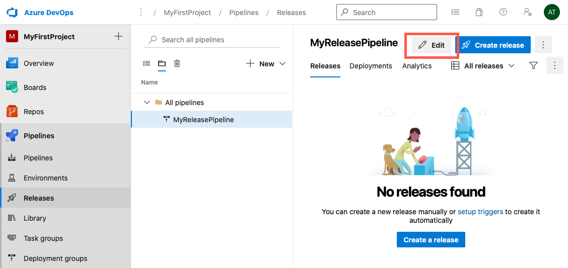
Task: Click the Library books icon in sidebar
Action: (x=12, y=218)
